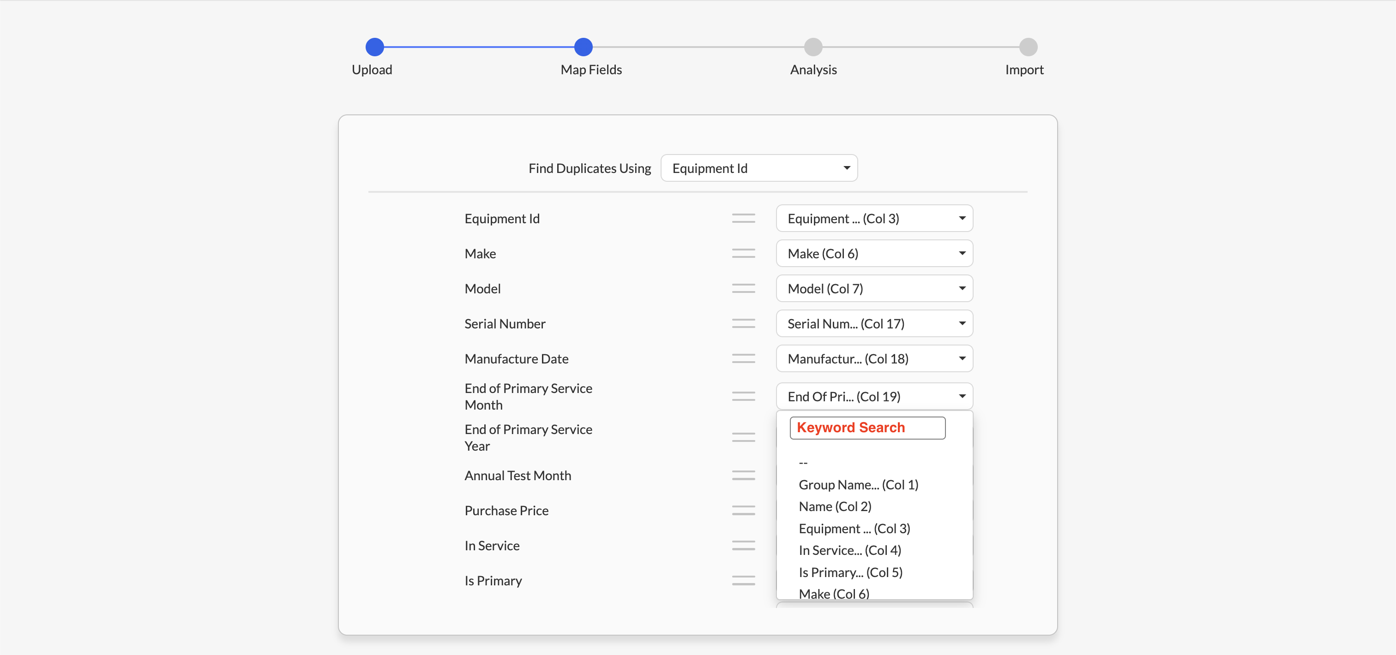This screenshot has height=655, width=1396.
Task: Grab the drag handle for Manufacture Date row
Action: click(x=743, y=358)
